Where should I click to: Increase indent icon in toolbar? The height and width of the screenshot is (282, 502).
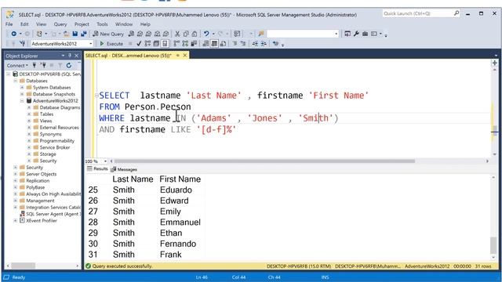pos(264,44)
